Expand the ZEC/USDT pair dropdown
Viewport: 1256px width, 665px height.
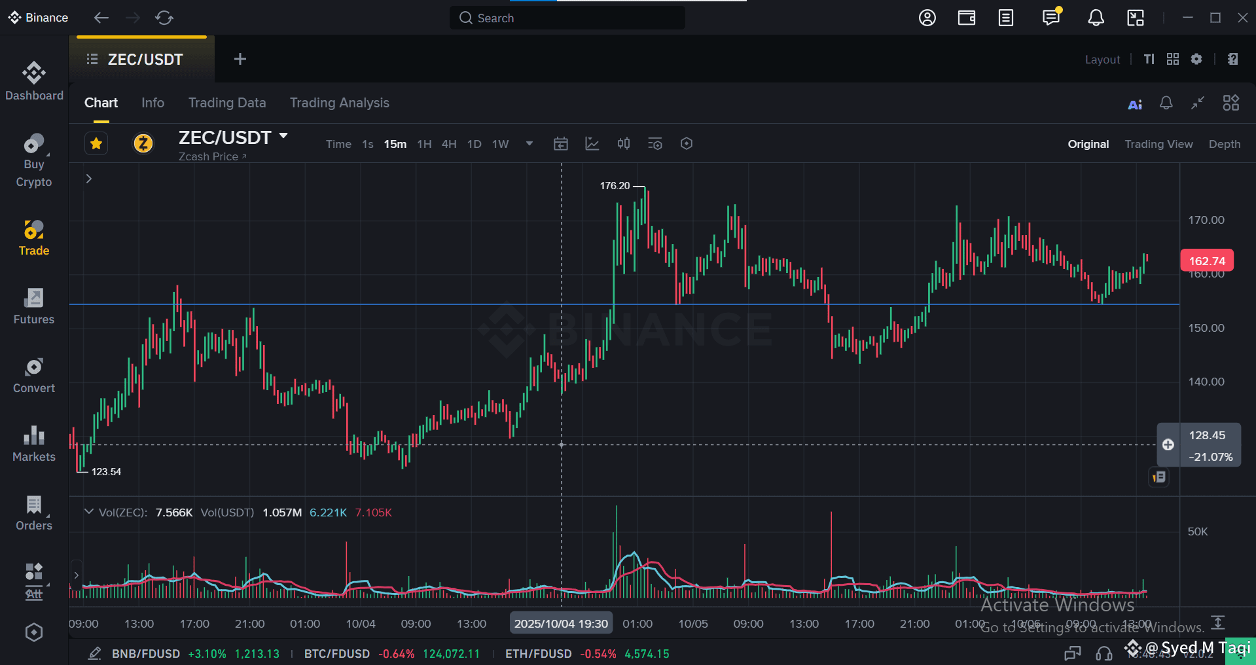coord(283,136)
